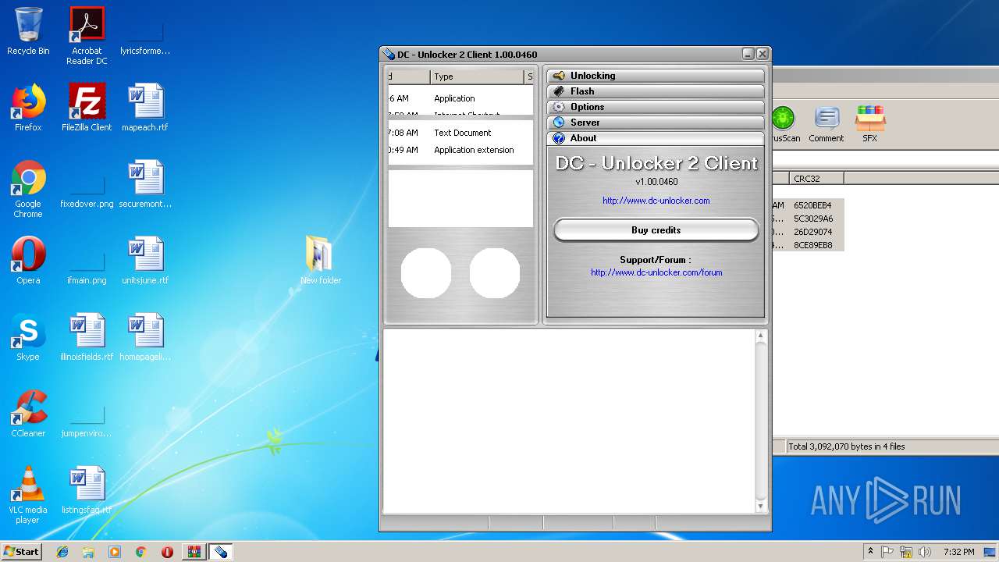The image size is (999, 562).
Task: Select CRC32 value 5C3029A6 in WinRAR
Action: tap(813, 219)
